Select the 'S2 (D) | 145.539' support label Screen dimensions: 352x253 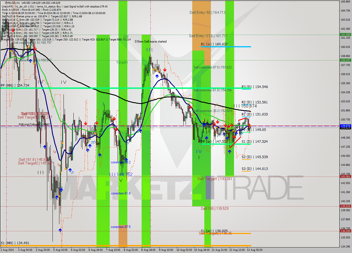[255, 157]
